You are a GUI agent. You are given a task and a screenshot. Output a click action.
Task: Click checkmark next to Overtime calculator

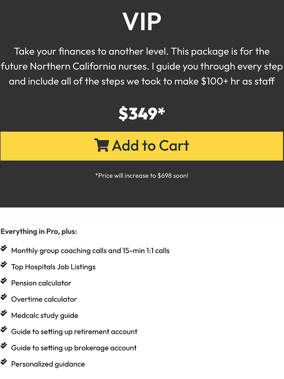point(4,297)
